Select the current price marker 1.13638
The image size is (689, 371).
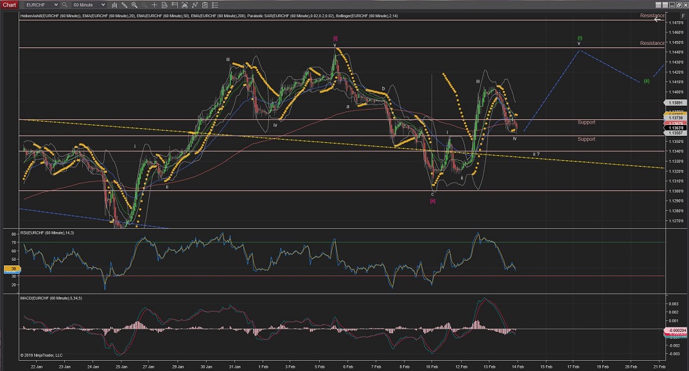tap(676, 128)
